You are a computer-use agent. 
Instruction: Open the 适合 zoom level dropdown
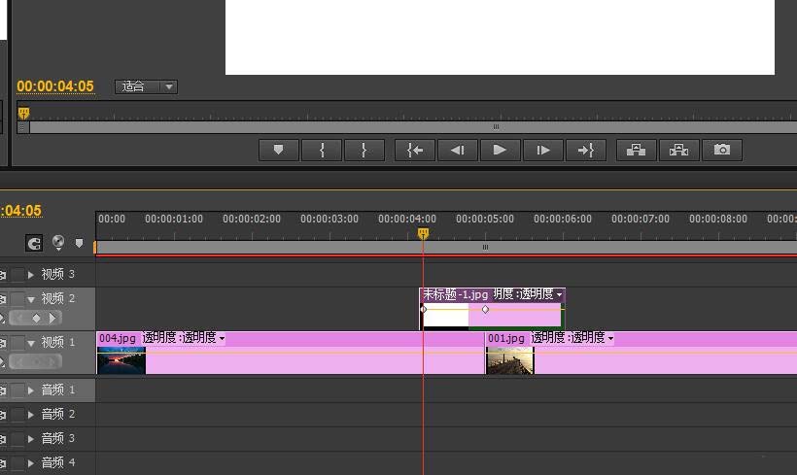146,86
